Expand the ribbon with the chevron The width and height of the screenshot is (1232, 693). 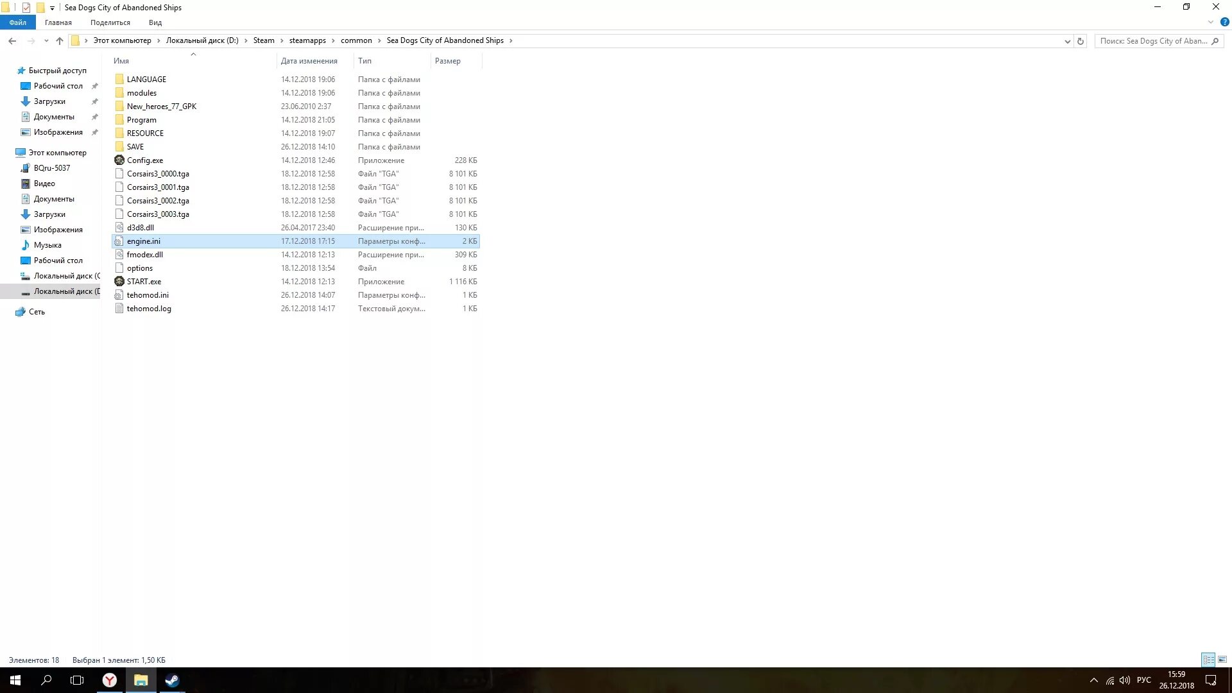pos(1211,22)
